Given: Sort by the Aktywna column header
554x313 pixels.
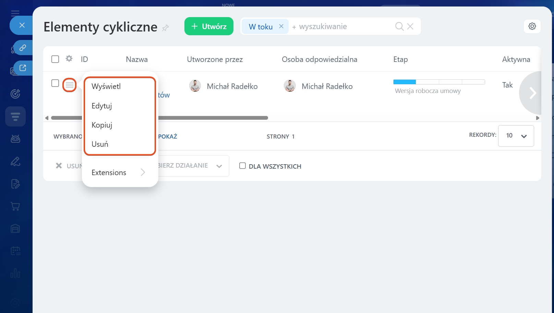Looking at the screenshot, I should click(x=516, y=59).
